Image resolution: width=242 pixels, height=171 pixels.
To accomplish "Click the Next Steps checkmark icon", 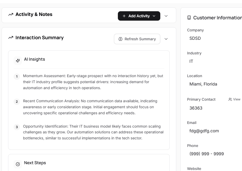I will click(x=18, y=164).
